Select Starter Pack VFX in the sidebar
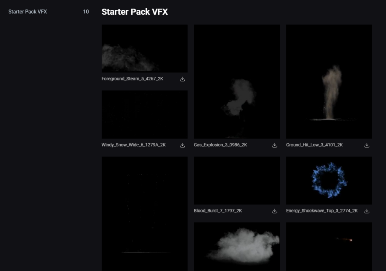The image size is (386, 271). click(x=28, y=12)
